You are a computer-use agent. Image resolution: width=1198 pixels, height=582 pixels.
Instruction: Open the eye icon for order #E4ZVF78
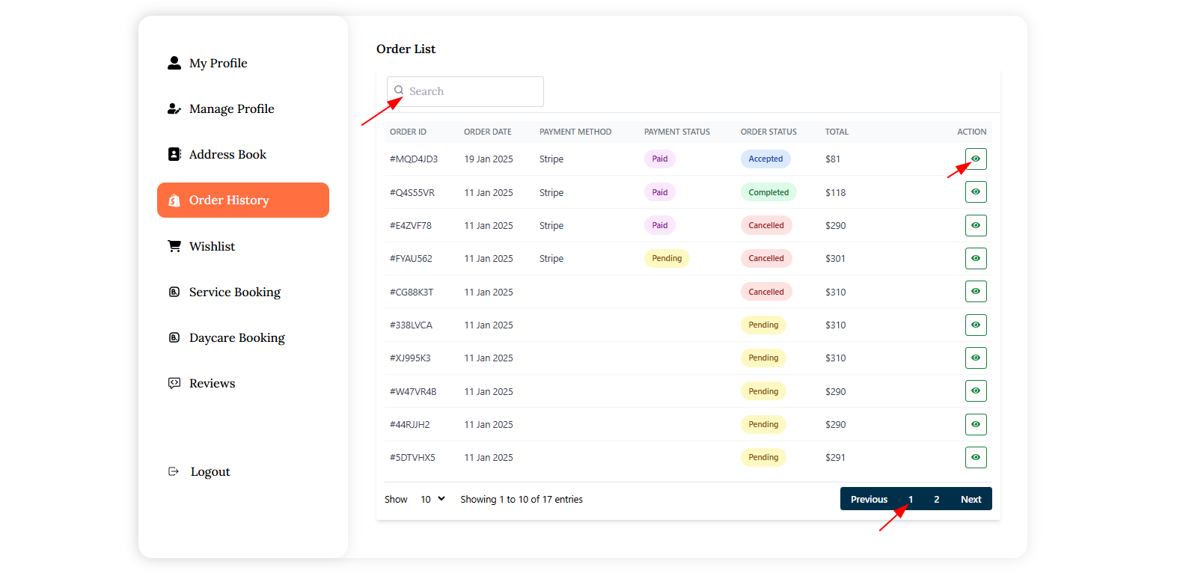click(976, 225)
